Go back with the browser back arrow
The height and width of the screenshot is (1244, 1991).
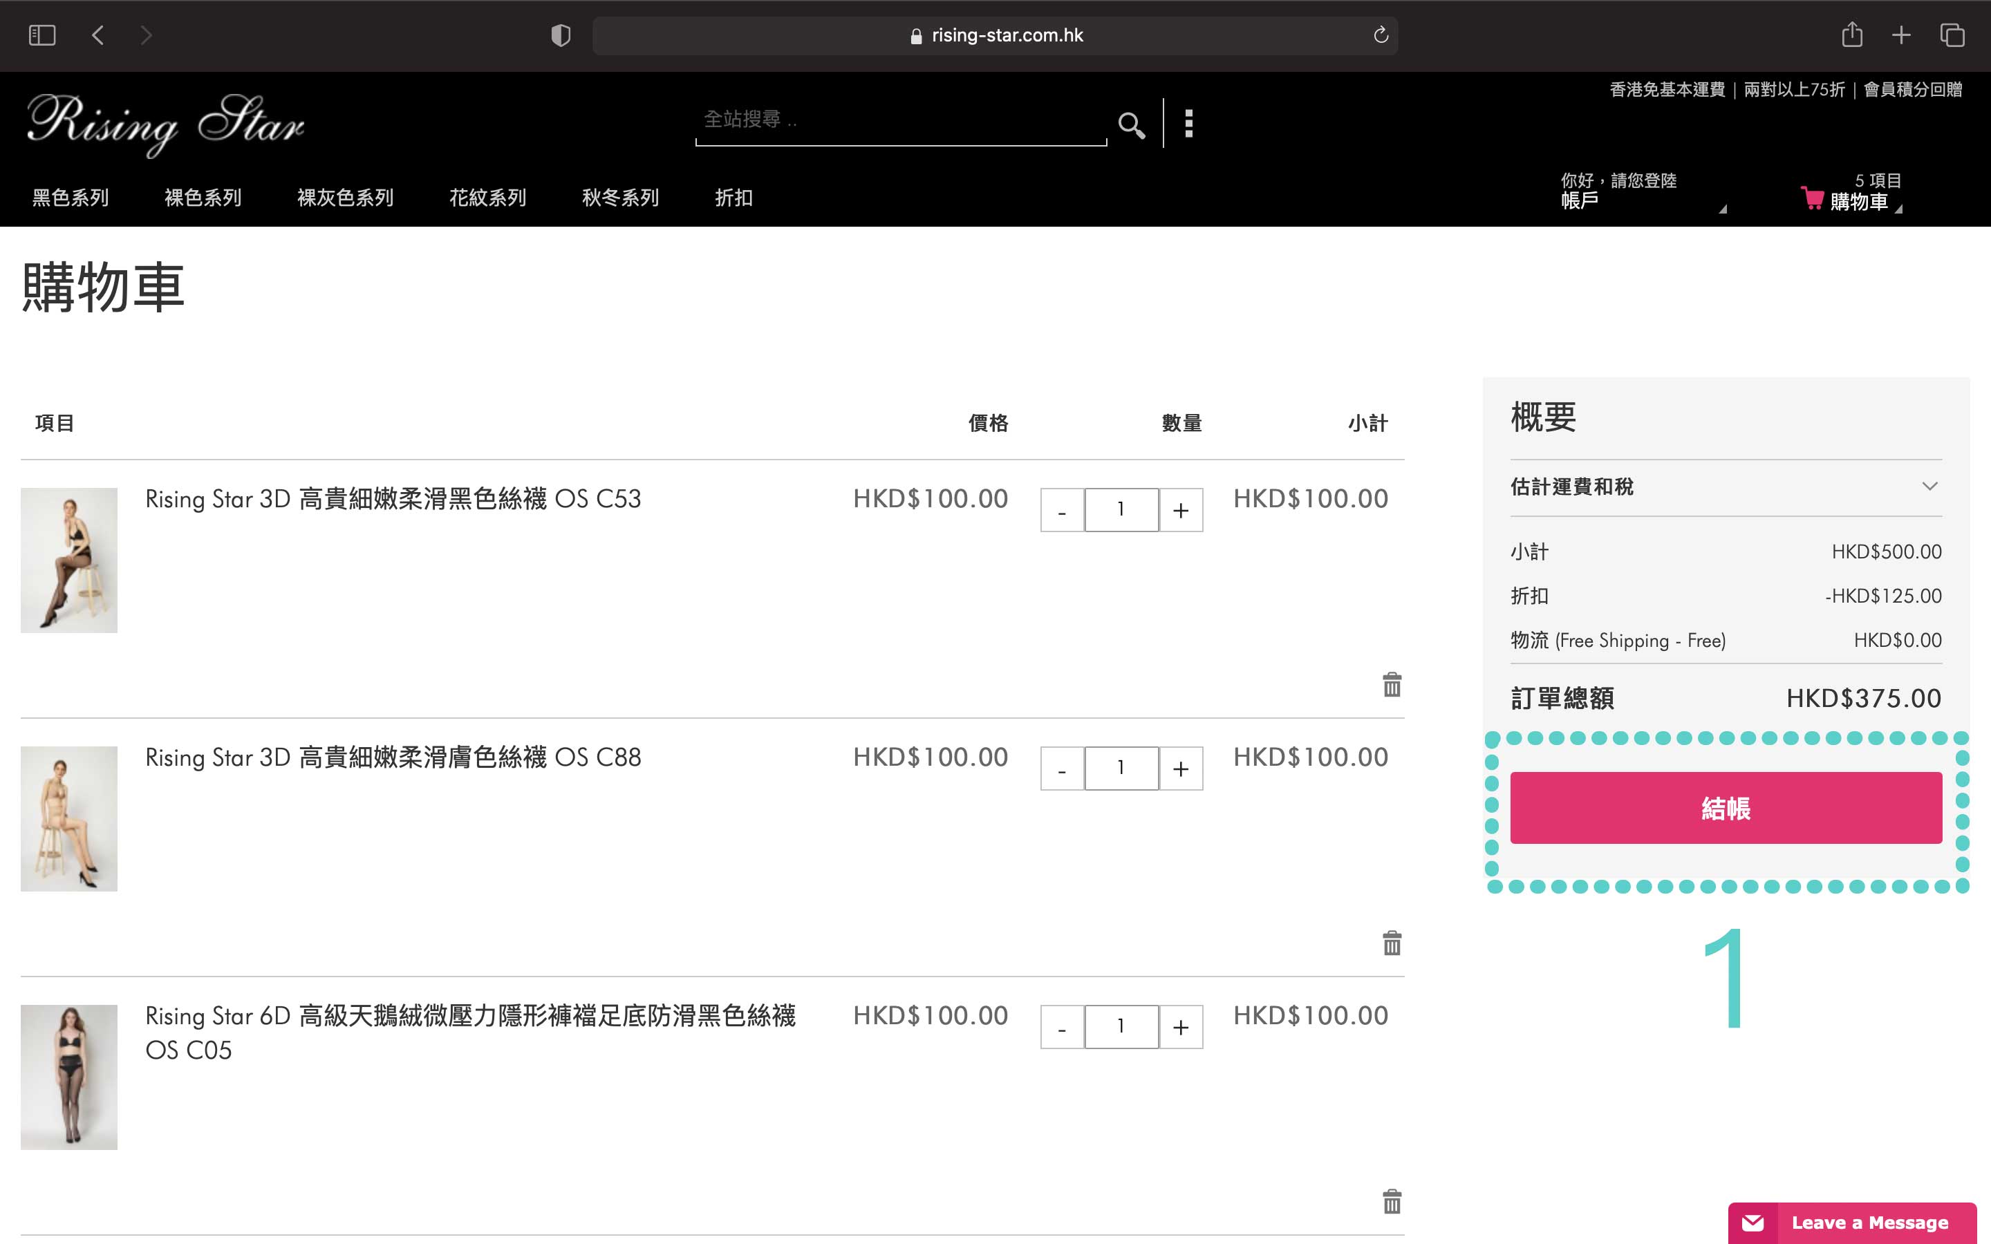click(98, 35)
